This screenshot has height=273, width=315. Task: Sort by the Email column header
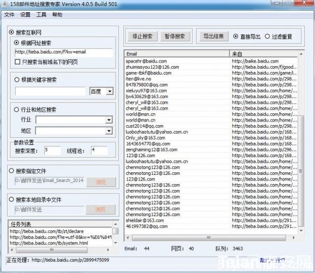pos(177,54)
